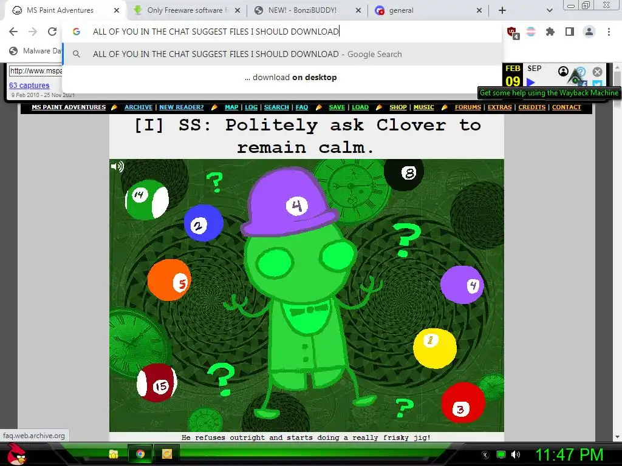
Task: Open the Wayback Machine user account icon
Action: coord(563,72)
